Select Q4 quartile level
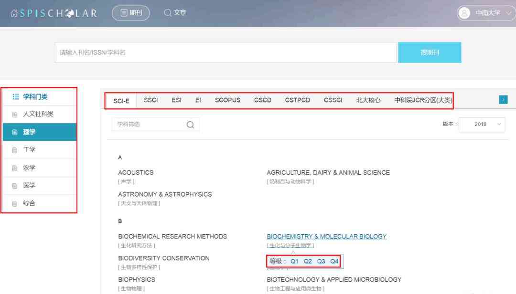 click(334, 262)
